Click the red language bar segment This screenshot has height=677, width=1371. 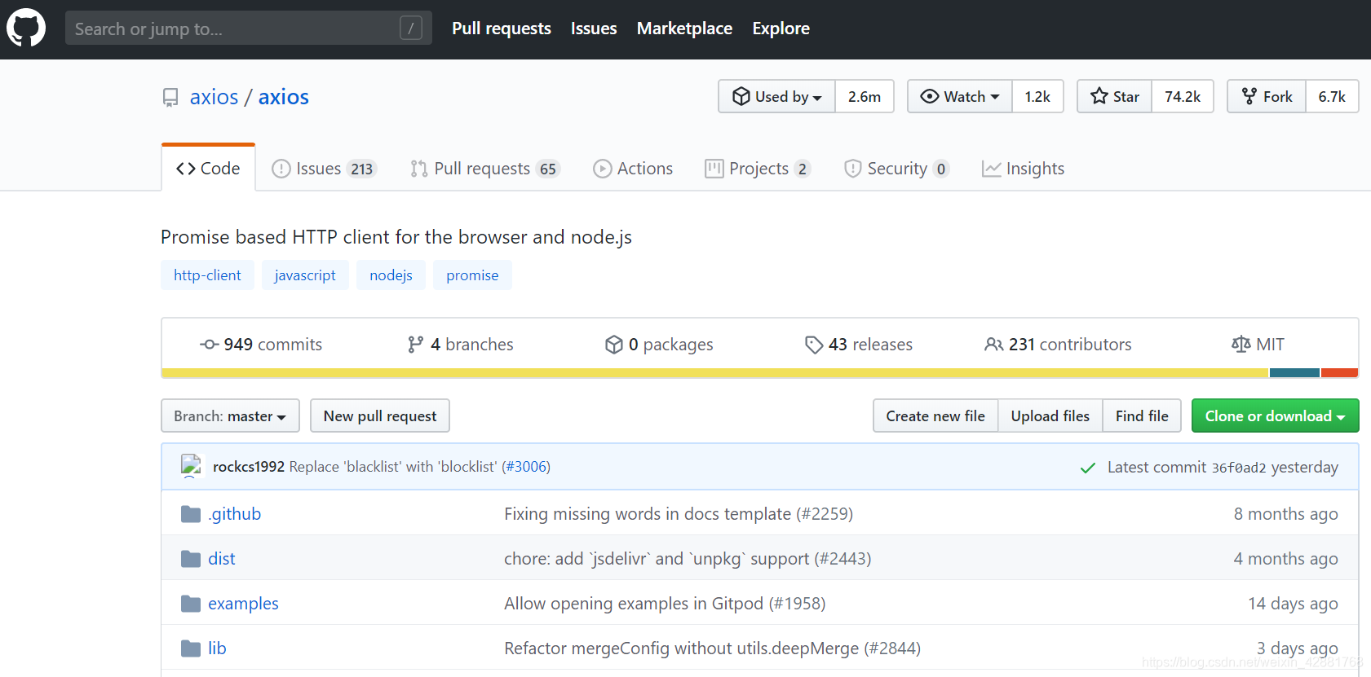pos(1339,373)
